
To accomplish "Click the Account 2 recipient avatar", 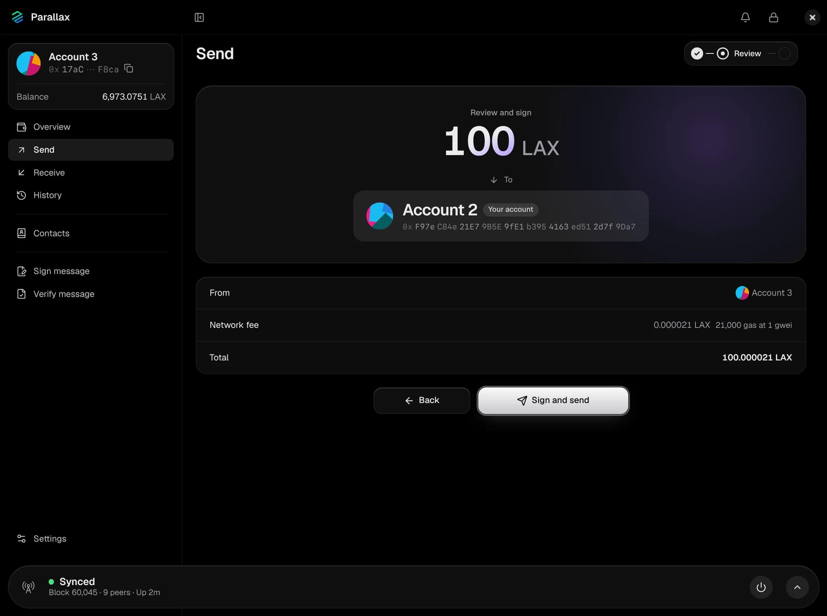I will 379,216.
